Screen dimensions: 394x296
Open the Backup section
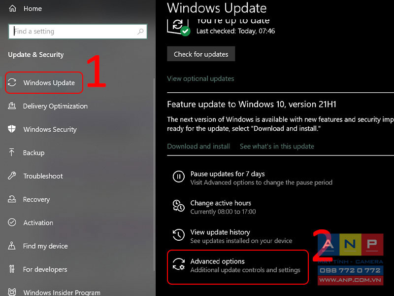pyautogui.click(x=33, y=153)
